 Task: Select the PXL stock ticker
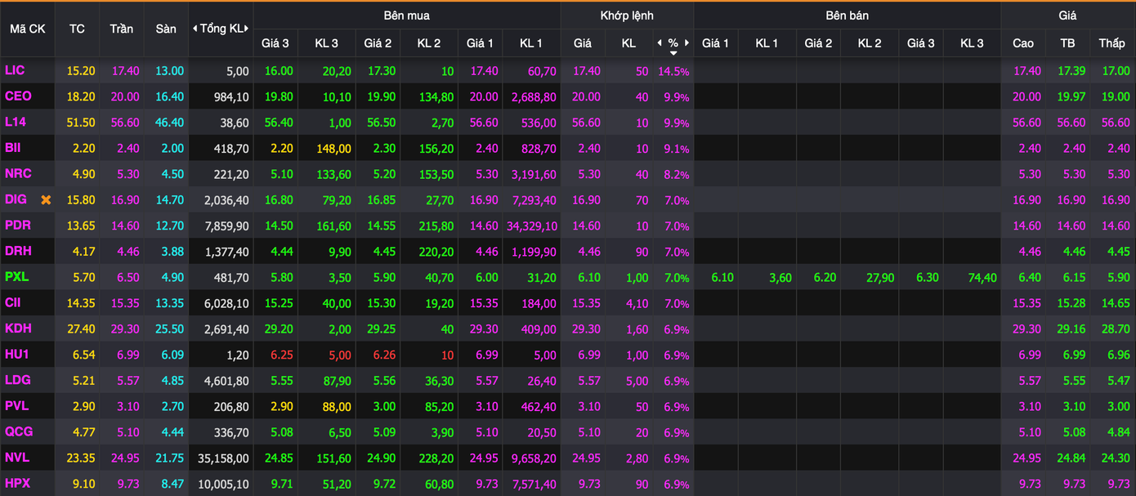pyautogui.click(x=16, y=277)
